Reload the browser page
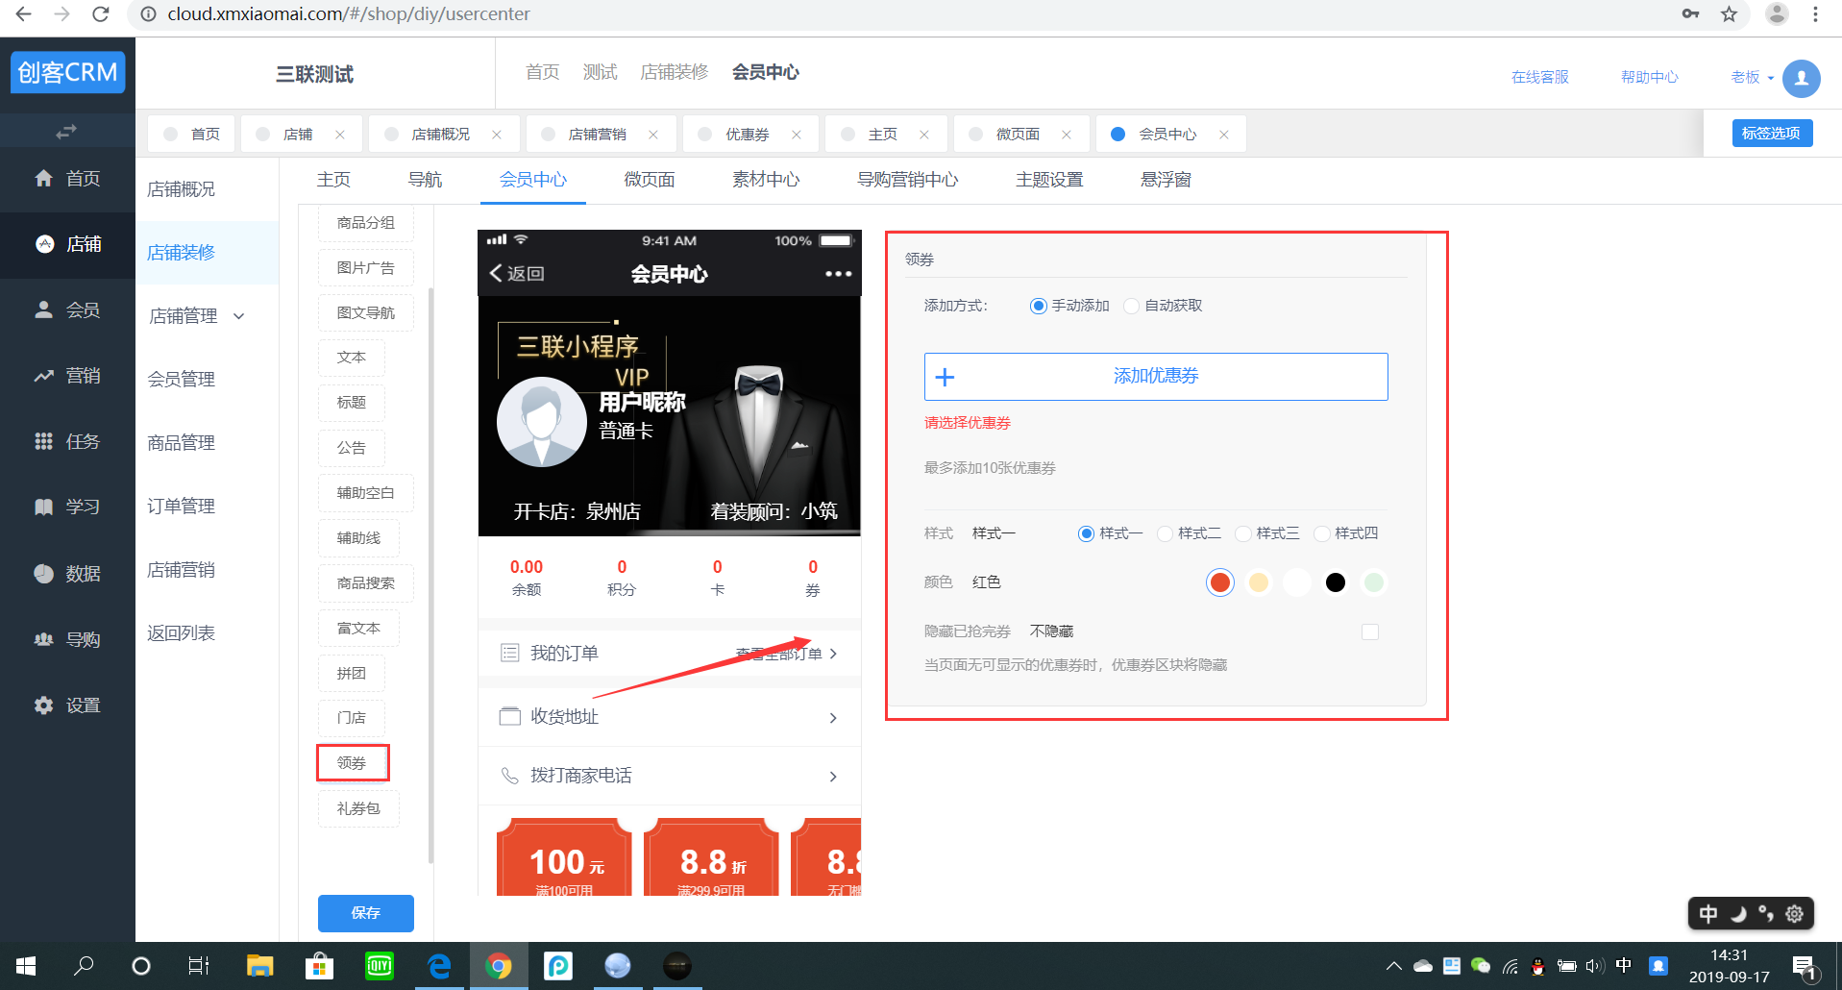This screenshot has width=1842, height=990. click(x=100, y=13)
